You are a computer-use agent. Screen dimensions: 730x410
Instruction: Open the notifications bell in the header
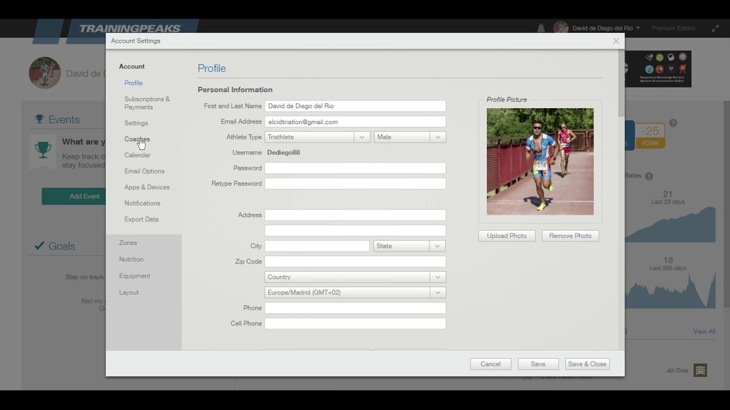541,28
